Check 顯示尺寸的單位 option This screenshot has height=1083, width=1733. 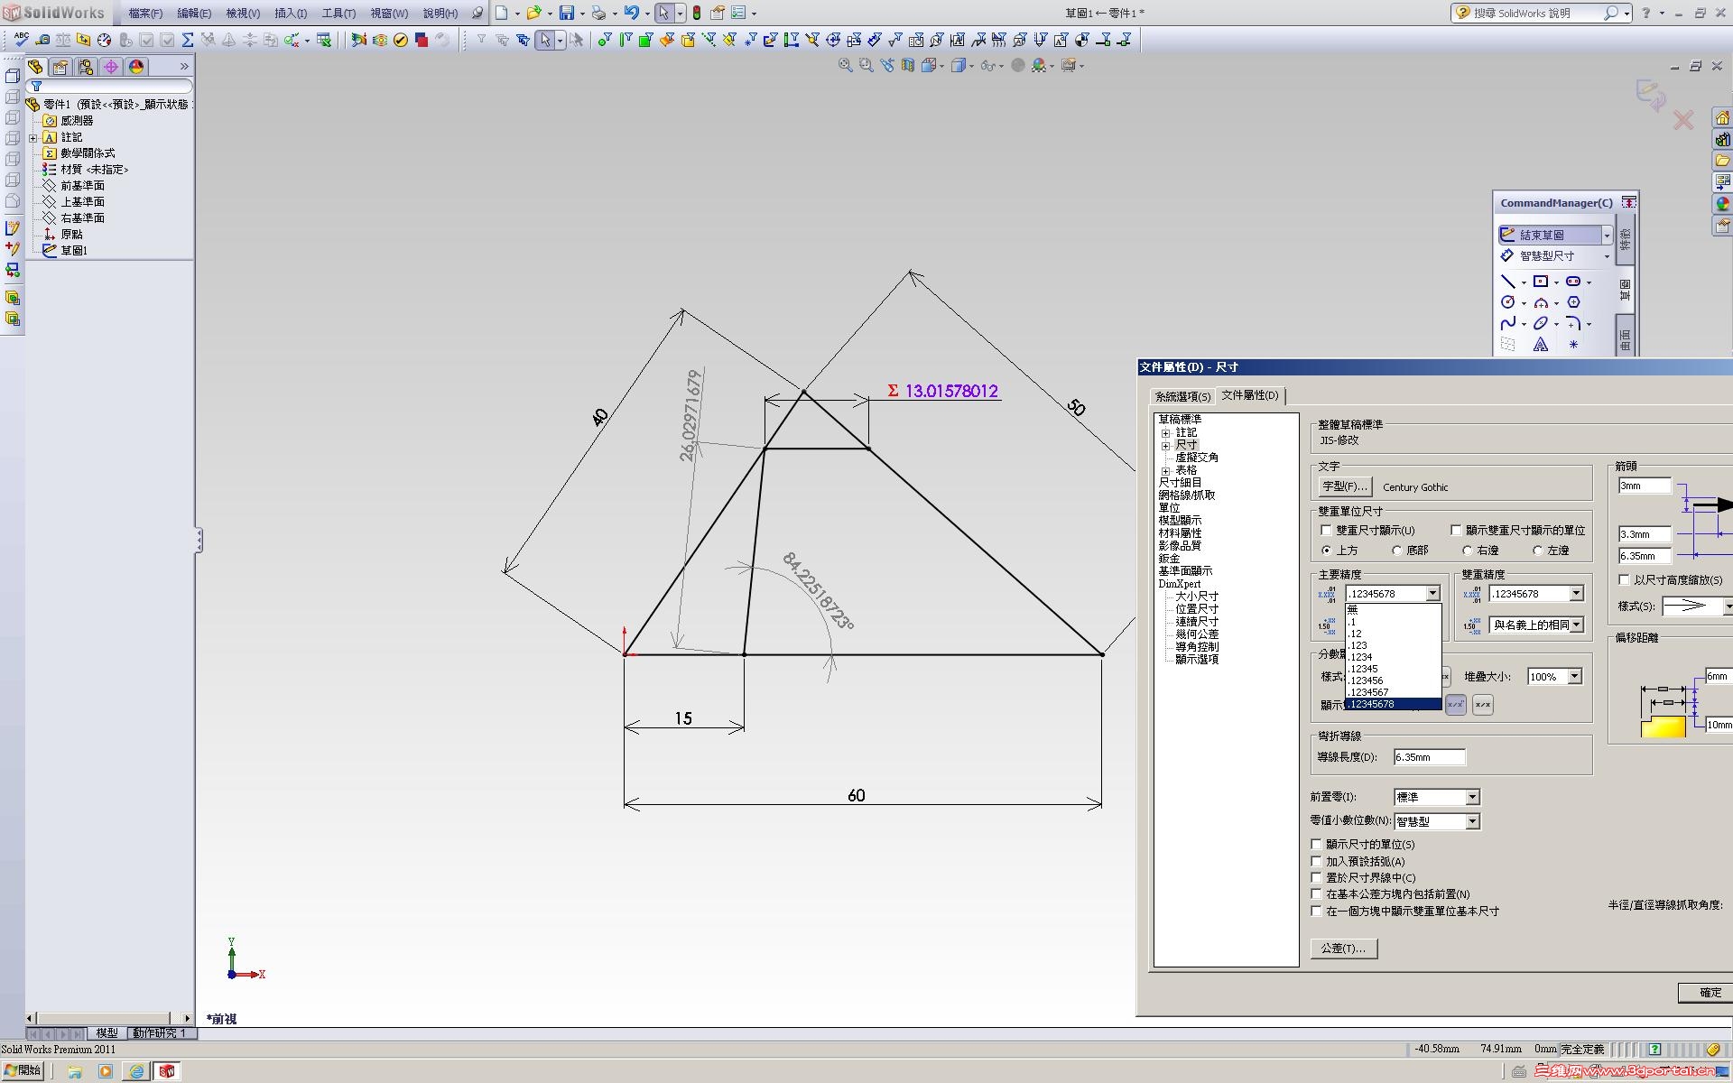tap(1317, 845)
